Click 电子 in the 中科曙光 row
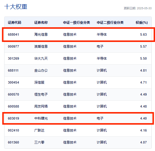Image resolution: width=155 pixels, height=151 pixels. 100,118
